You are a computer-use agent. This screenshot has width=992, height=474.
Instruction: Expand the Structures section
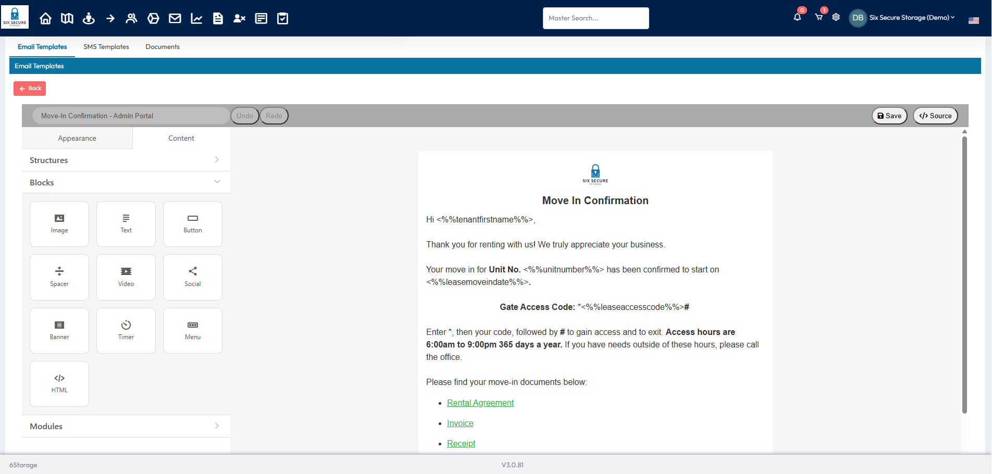click(x=126, y=160)
